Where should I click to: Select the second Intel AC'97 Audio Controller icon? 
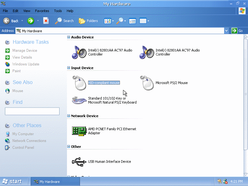pyautogui.click(x=146, y=52)
